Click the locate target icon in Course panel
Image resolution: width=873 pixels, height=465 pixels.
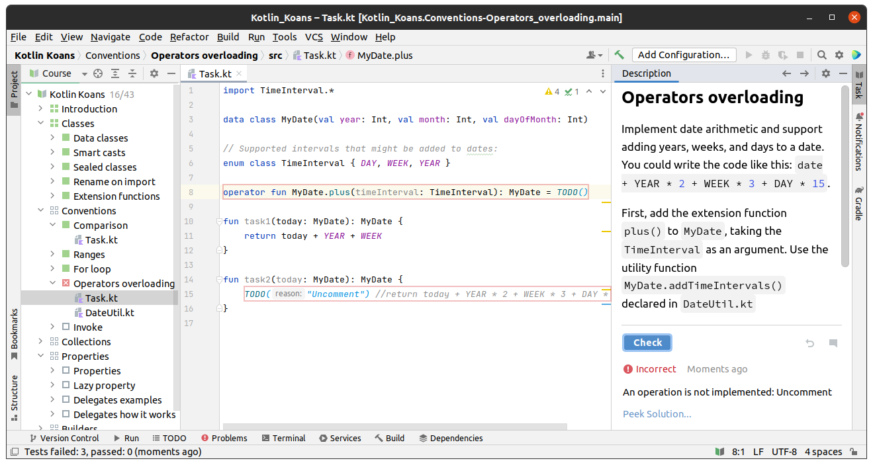pos(98,73)
